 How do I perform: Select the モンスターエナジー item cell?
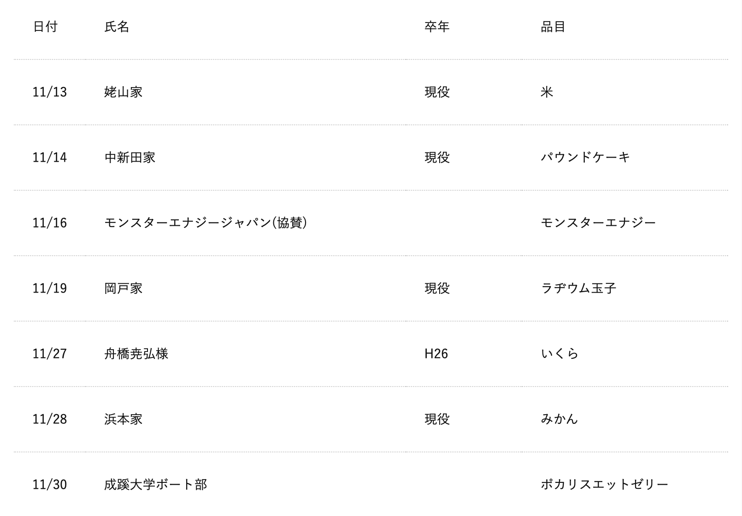tap(598, 223)
